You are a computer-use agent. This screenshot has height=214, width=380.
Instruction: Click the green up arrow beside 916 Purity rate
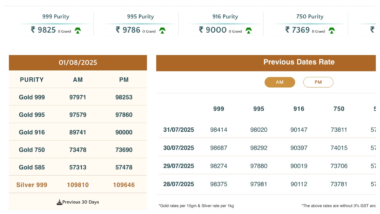tap(248, 30)
